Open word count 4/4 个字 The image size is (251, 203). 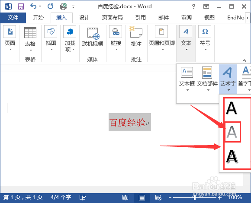coord(61,197)
